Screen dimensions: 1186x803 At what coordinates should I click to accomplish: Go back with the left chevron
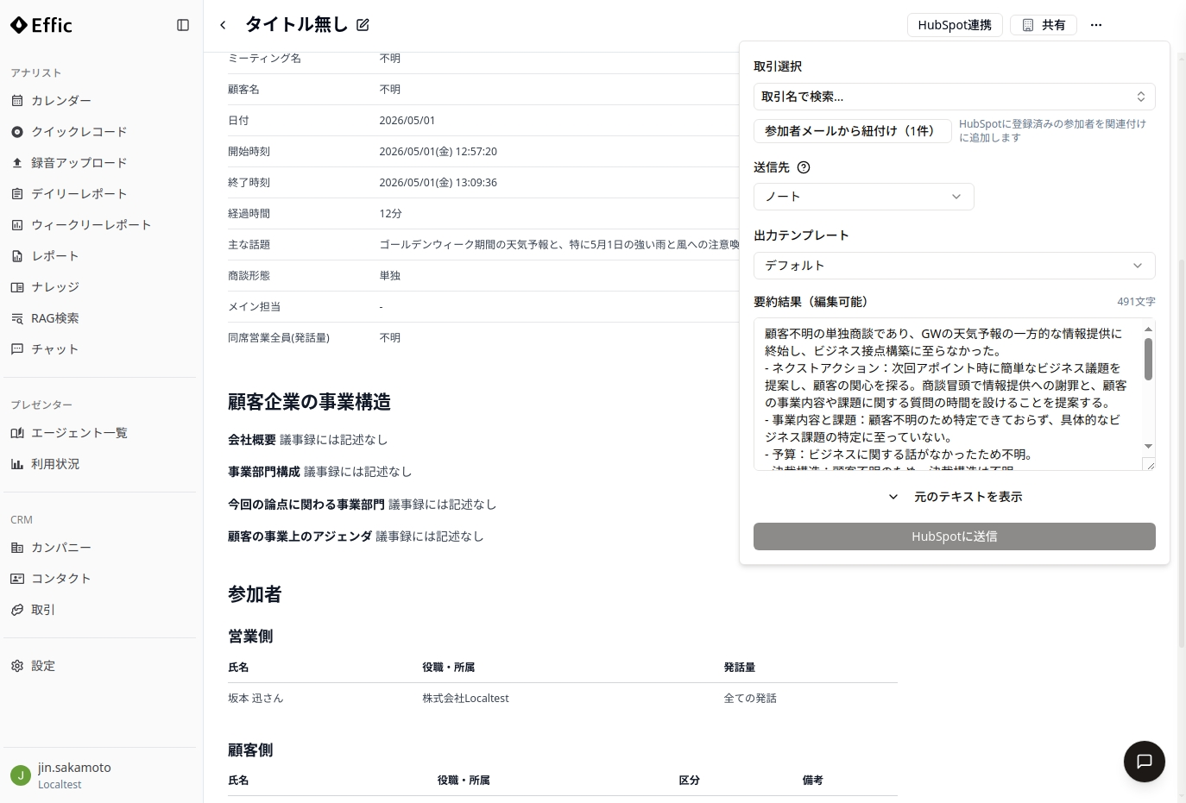tap(223, 25)
